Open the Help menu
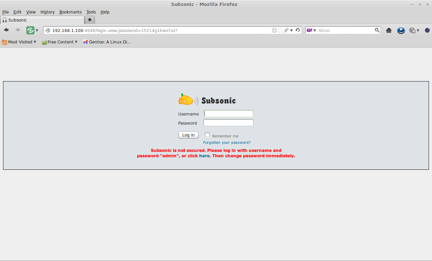 [105, 12]
